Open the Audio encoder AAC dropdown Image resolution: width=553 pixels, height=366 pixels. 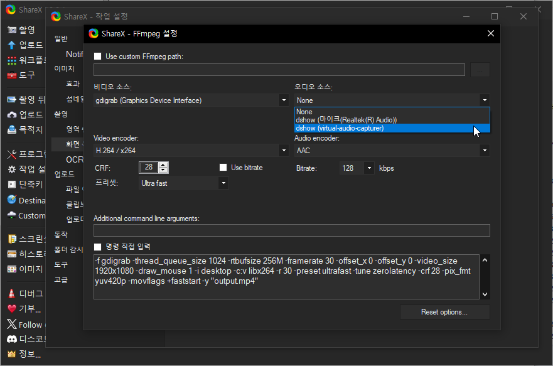(392, 151)
